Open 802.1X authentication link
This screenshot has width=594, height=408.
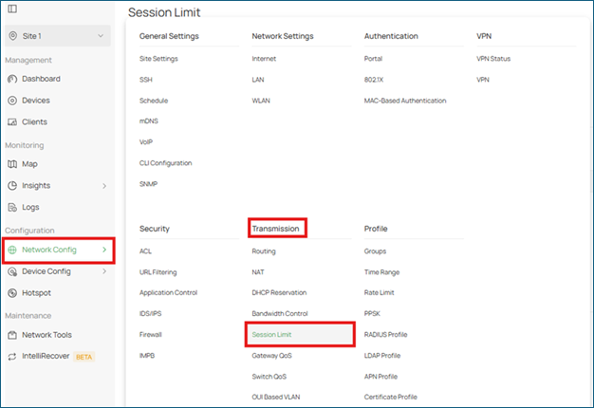click(x=374, y=80)
